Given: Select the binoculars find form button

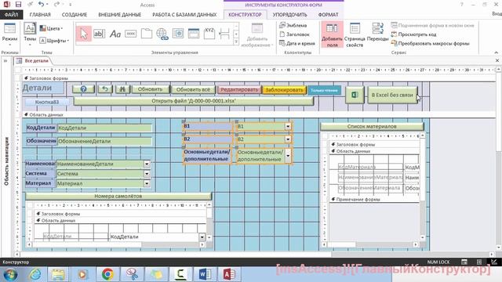Looking at the screenshot, I should (122, 89).
